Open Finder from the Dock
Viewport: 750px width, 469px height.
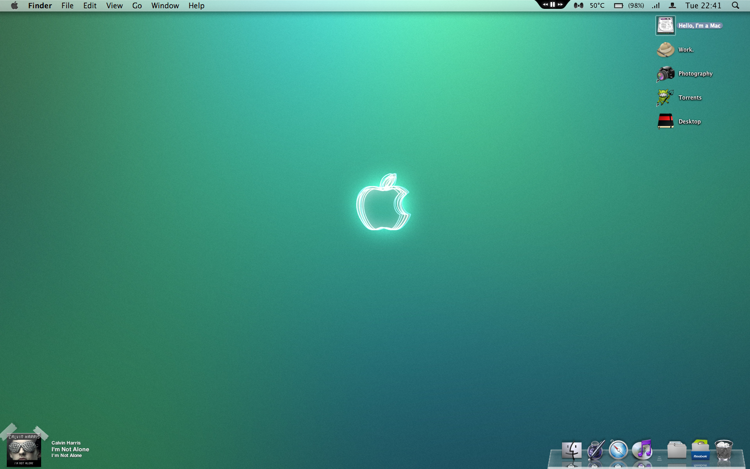point(571,450)
